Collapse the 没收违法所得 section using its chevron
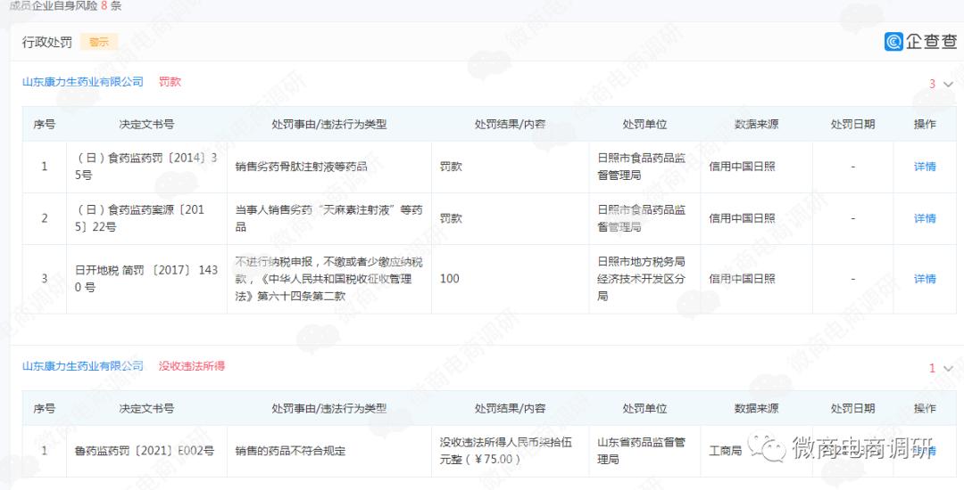Viewport: 964px width, 490px height. point(947,368)
